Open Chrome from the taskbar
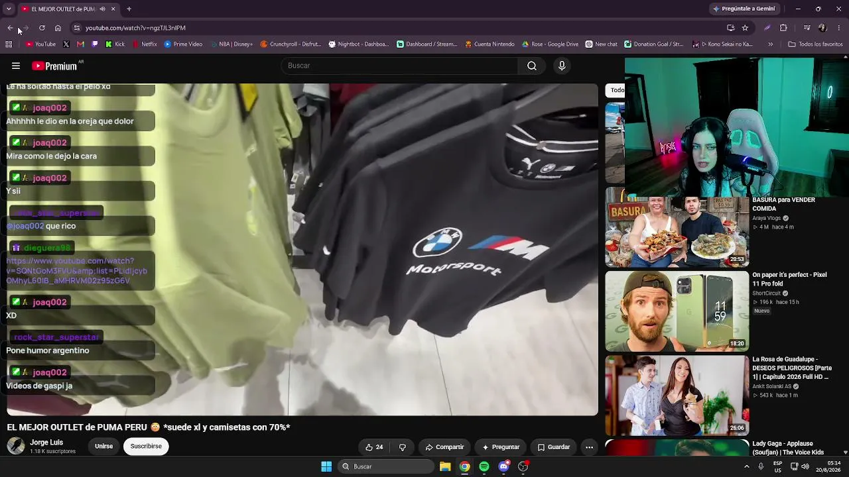Image resolution: width=849 pixels, height=477 pixels. [465, 466]
